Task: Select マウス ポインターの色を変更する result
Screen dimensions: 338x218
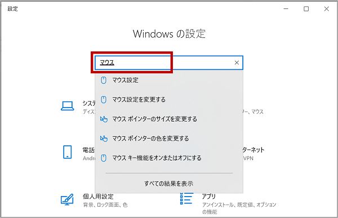Action: 169,139
